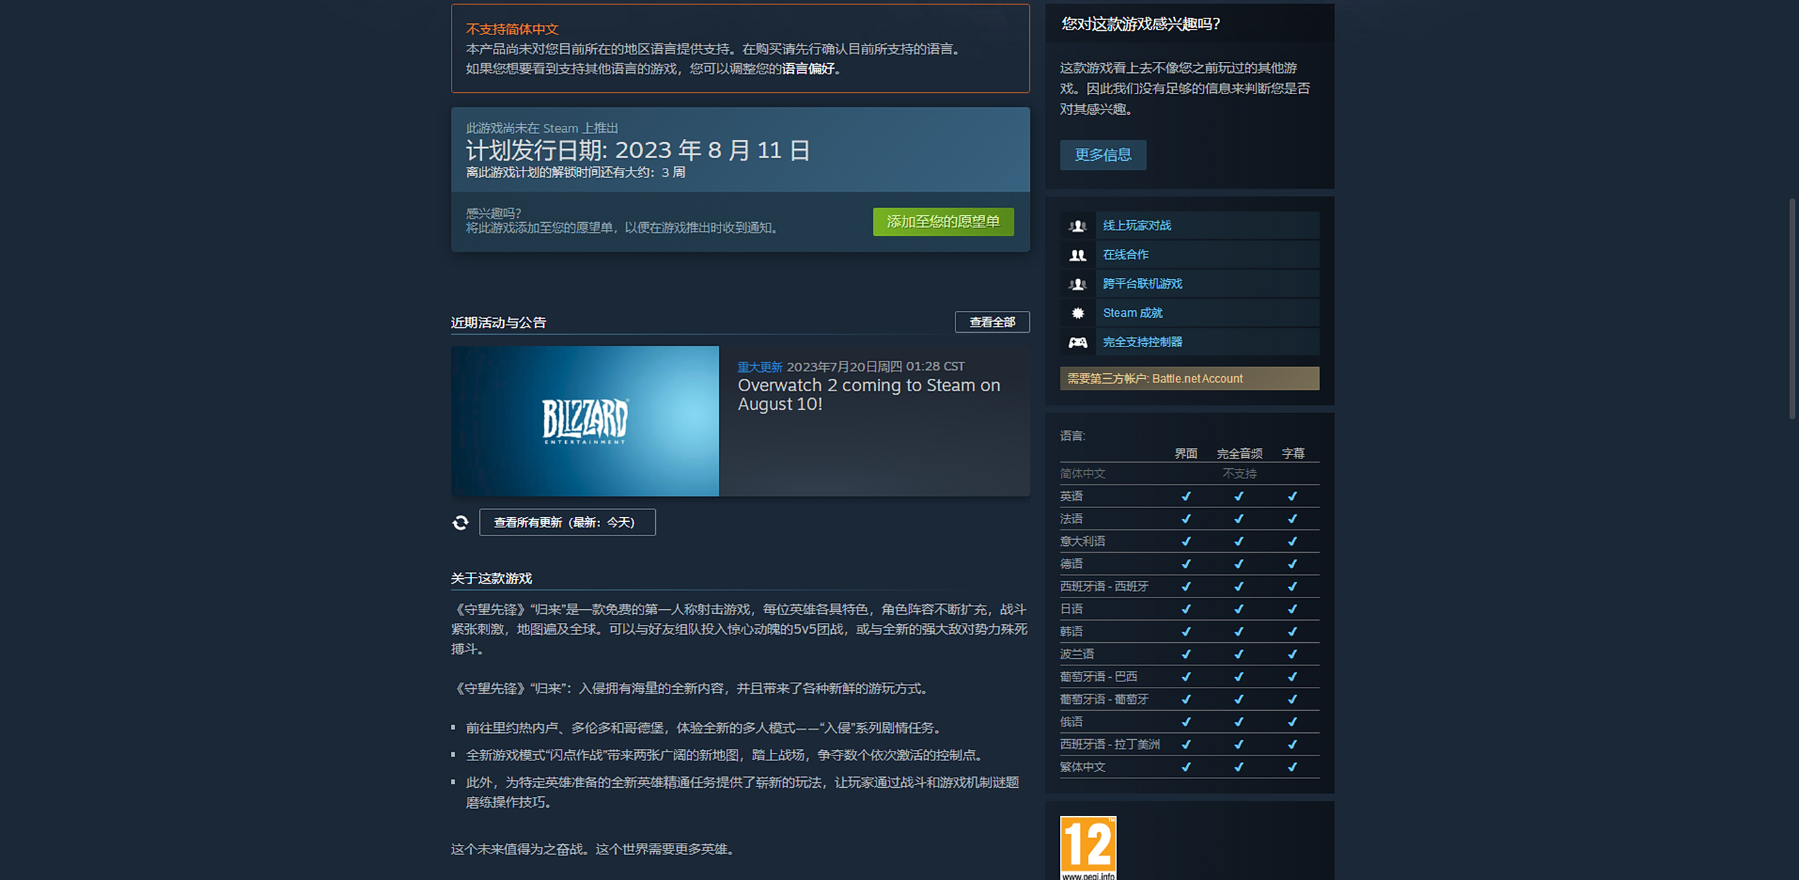Click the 需要第三方帐户 Battle.net Account notice

click(x=1189, y=379)
